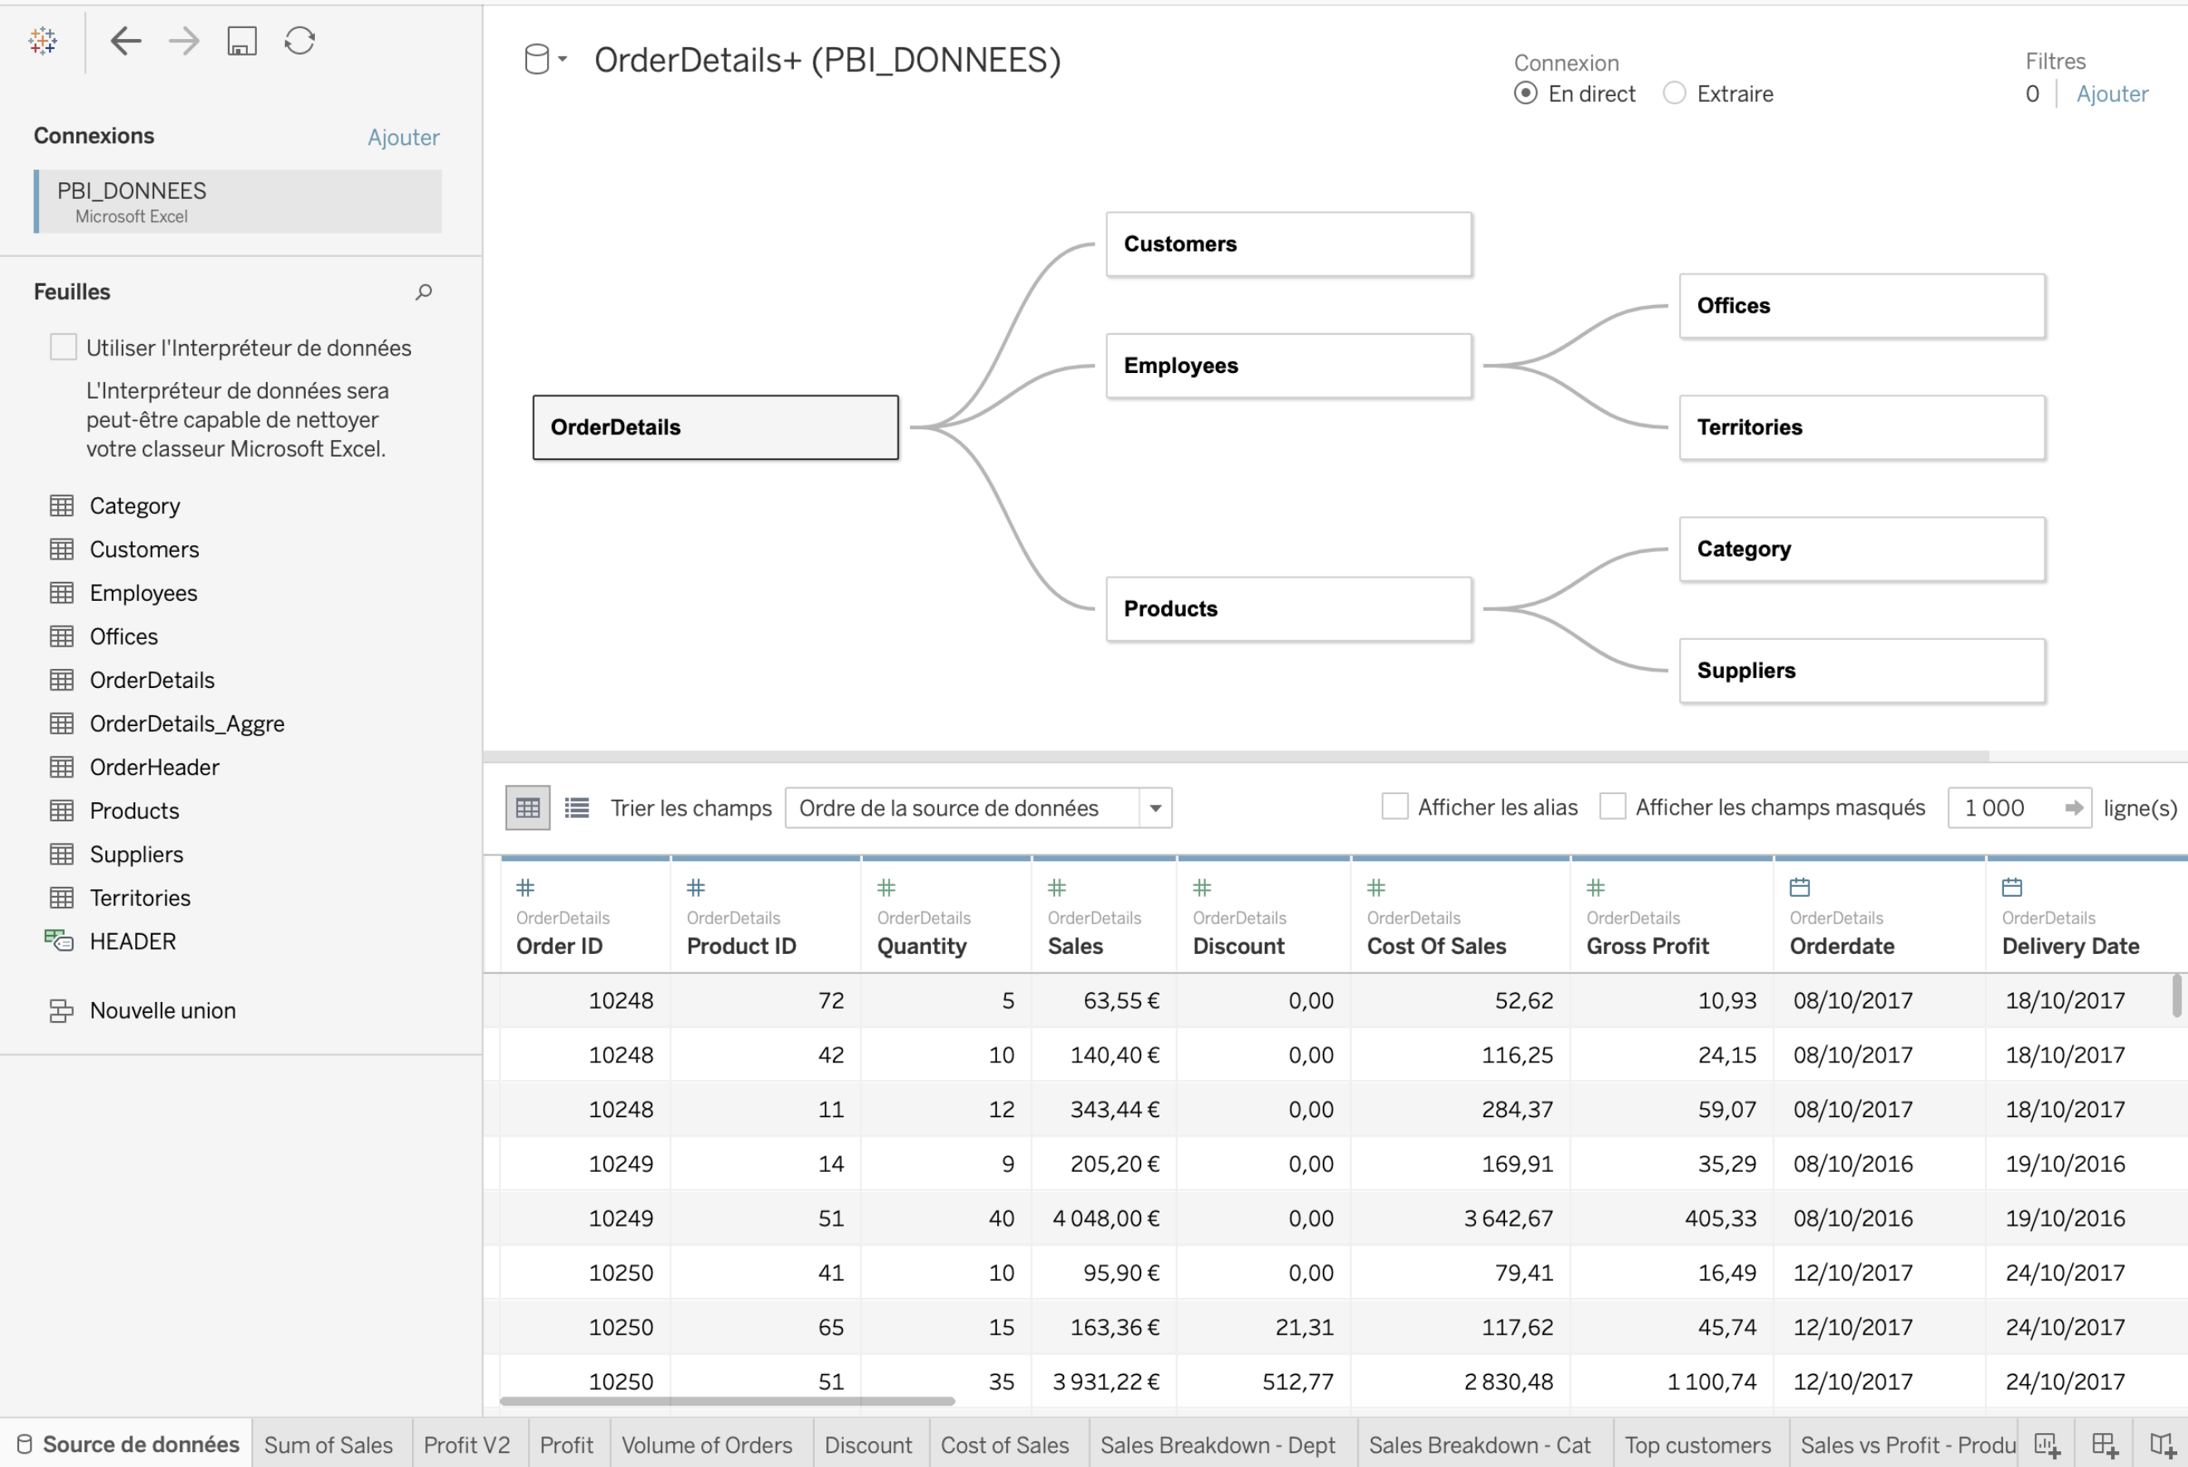Select the En direct connection option
Image resolution: width=2188 pixels, height=1467 pixels.
[x=1526, y=94]
